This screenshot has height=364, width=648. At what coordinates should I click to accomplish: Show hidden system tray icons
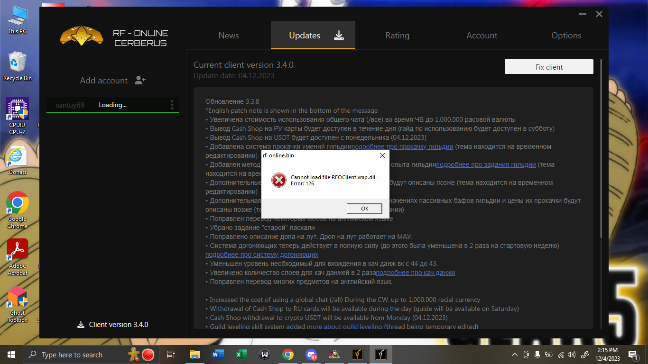[515, 355]
